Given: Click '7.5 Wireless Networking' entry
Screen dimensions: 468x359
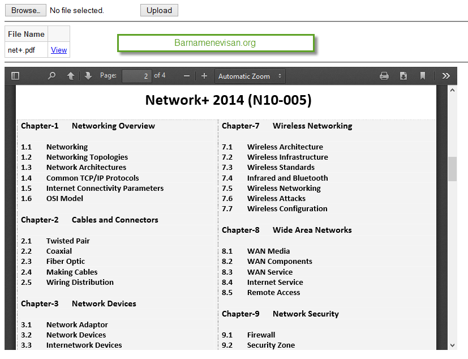Looking at the screenshot, I should [x=271, y=188].
